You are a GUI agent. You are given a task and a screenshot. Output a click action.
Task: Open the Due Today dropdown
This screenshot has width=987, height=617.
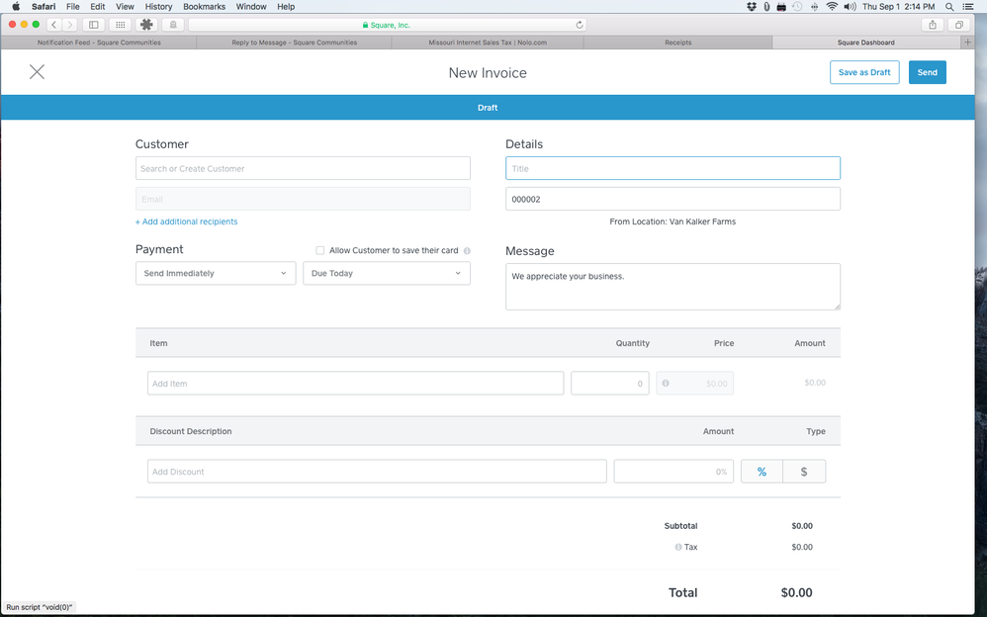[386, 274]
